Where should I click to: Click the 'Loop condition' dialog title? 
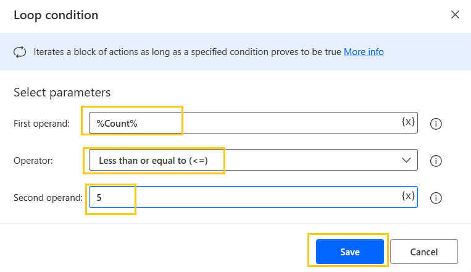click(x=56, y=15)
